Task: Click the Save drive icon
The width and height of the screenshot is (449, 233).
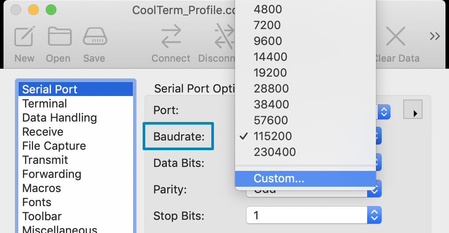Action: coord(94,37)
